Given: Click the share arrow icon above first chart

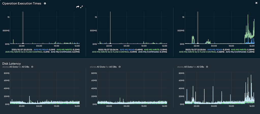Looking at the screenshot, I should (78, 7).
